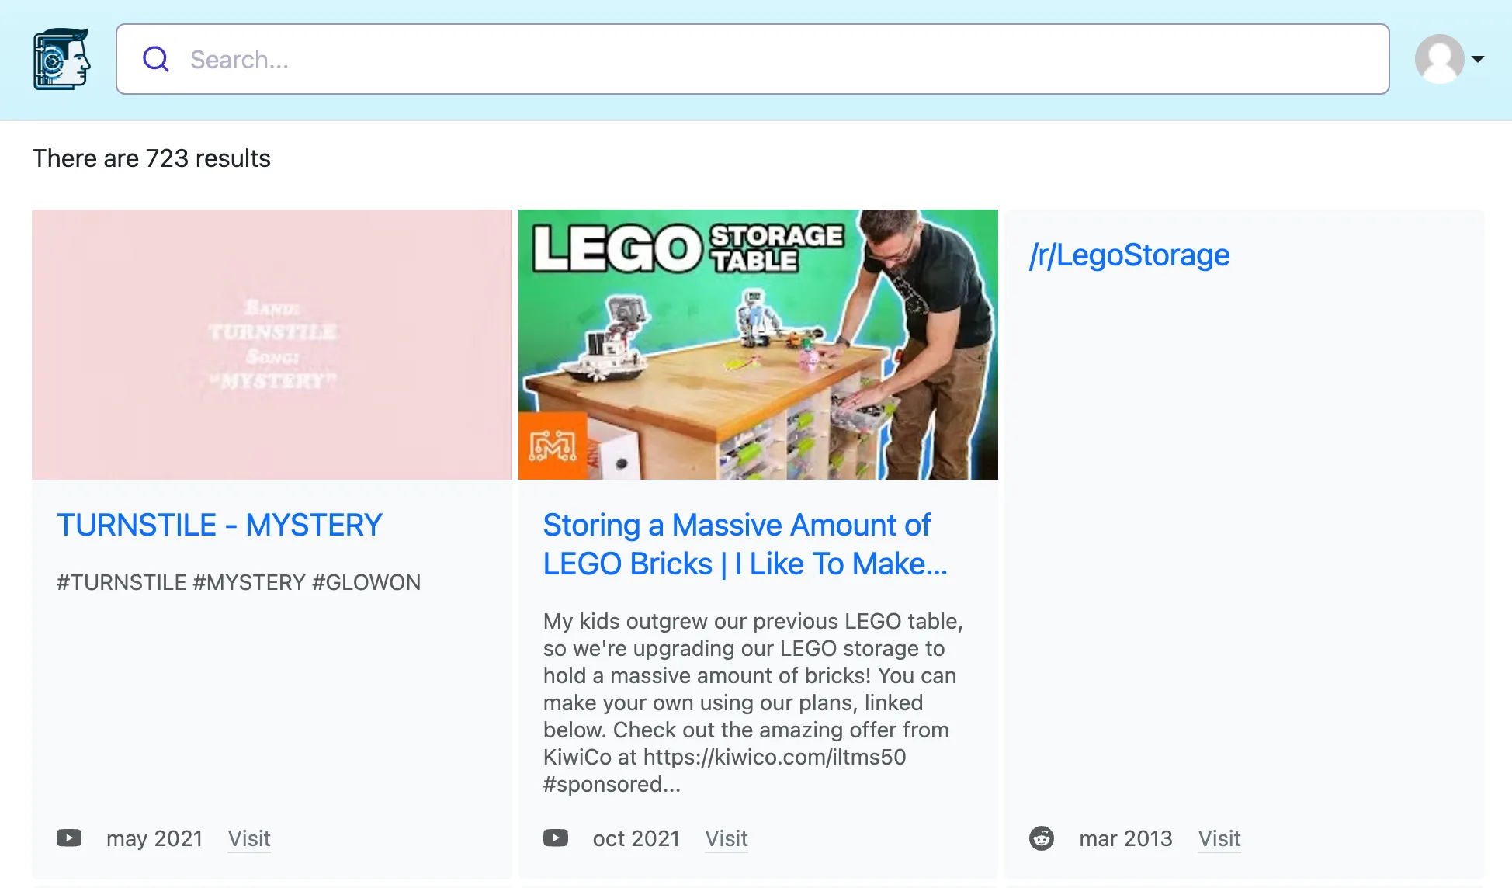This screenshot has width=1512, height=888.
Task: Click the orange maker logo on LEGO thumbnail
Action: point(553,445)
